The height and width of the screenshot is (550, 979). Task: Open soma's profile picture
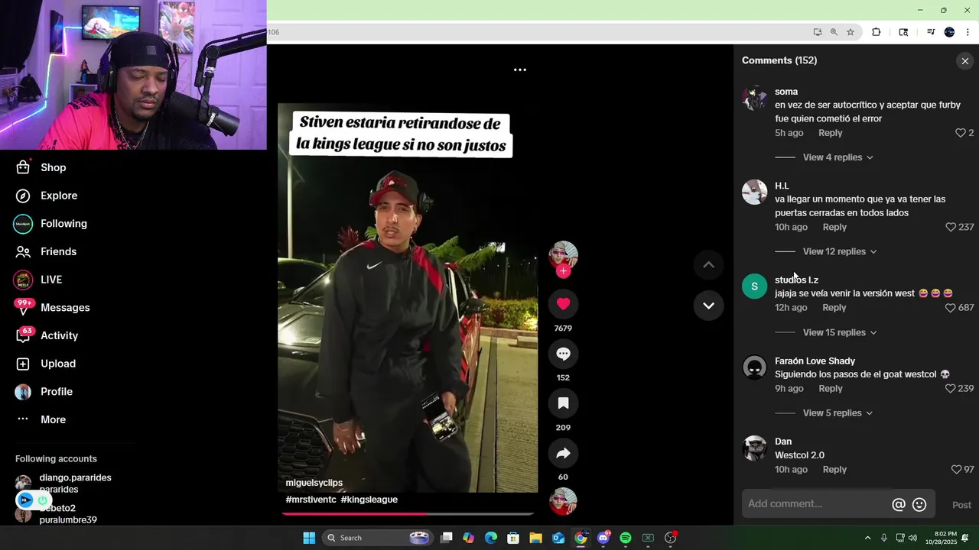[755, 99]
